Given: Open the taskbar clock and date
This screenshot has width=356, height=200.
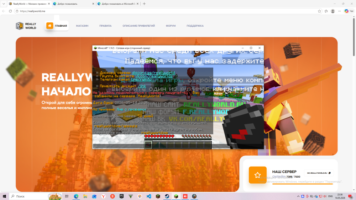Looking at the screenshot, I should pos(340,196).
